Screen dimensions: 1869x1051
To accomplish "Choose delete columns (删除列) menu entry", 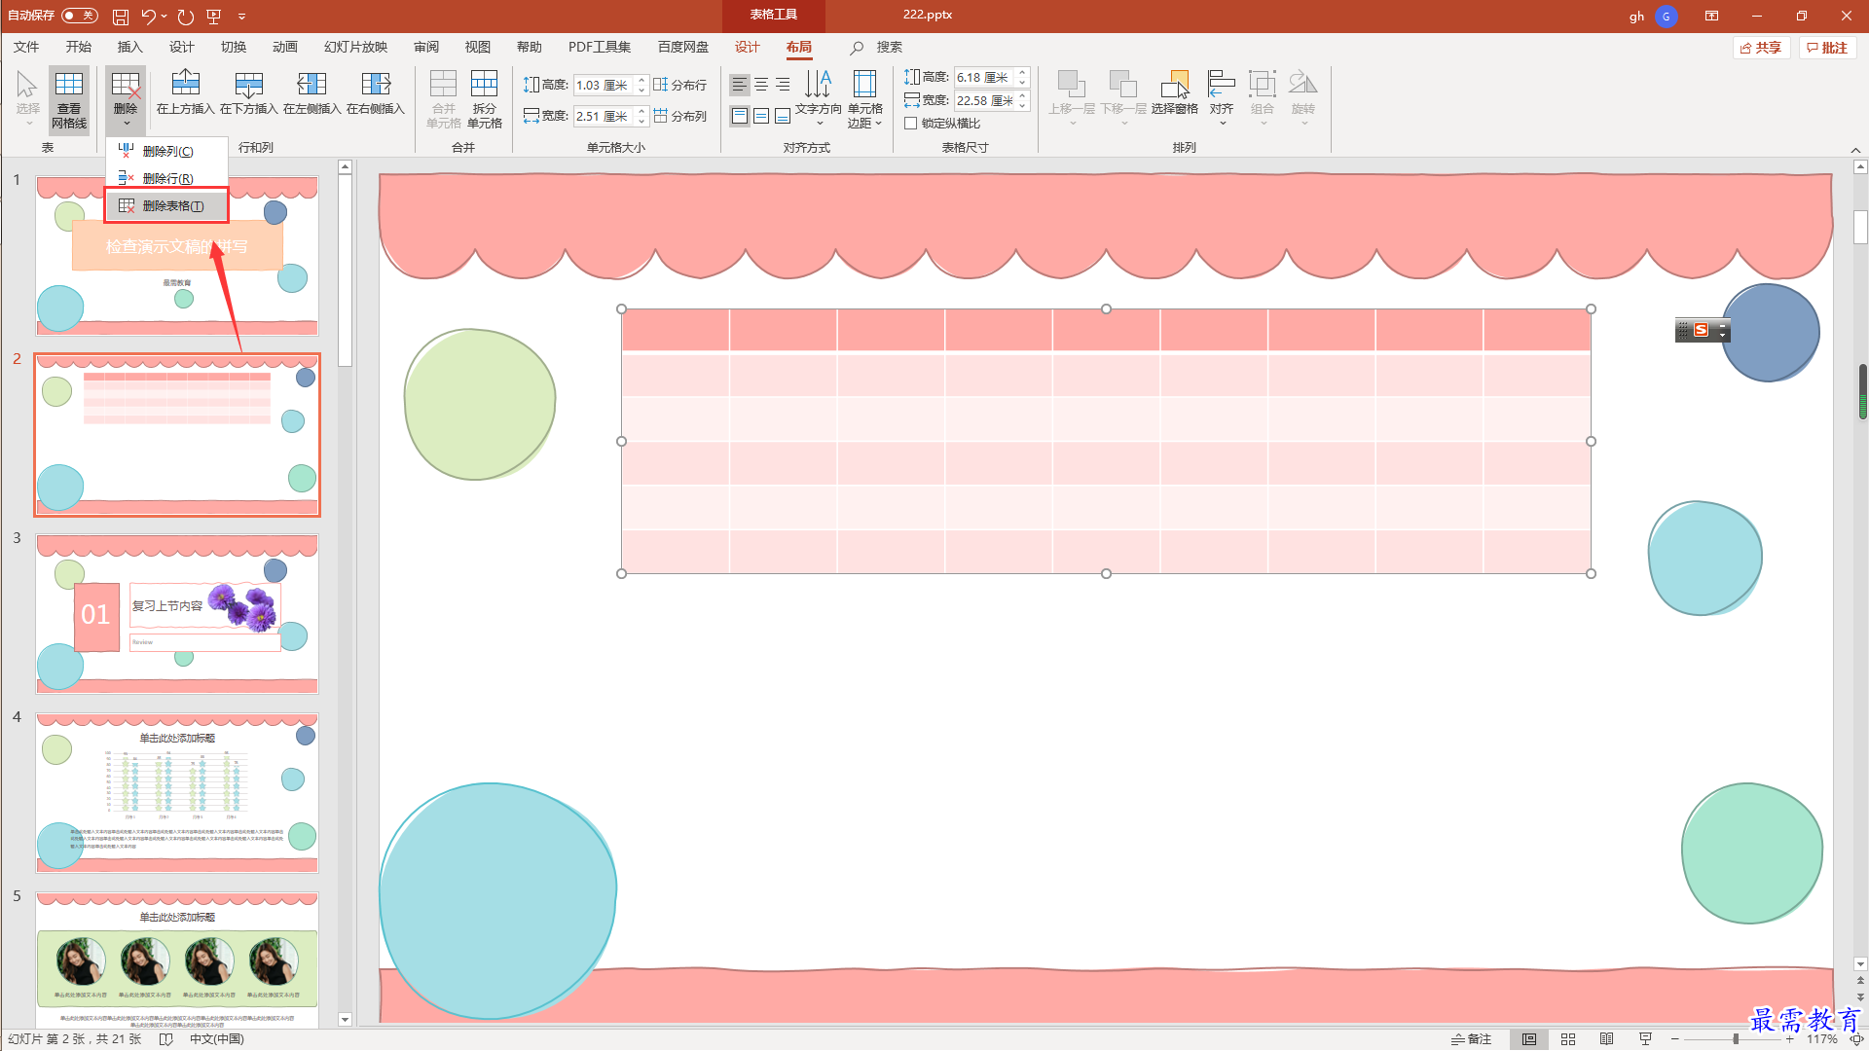I will click(x=166, y=152).
